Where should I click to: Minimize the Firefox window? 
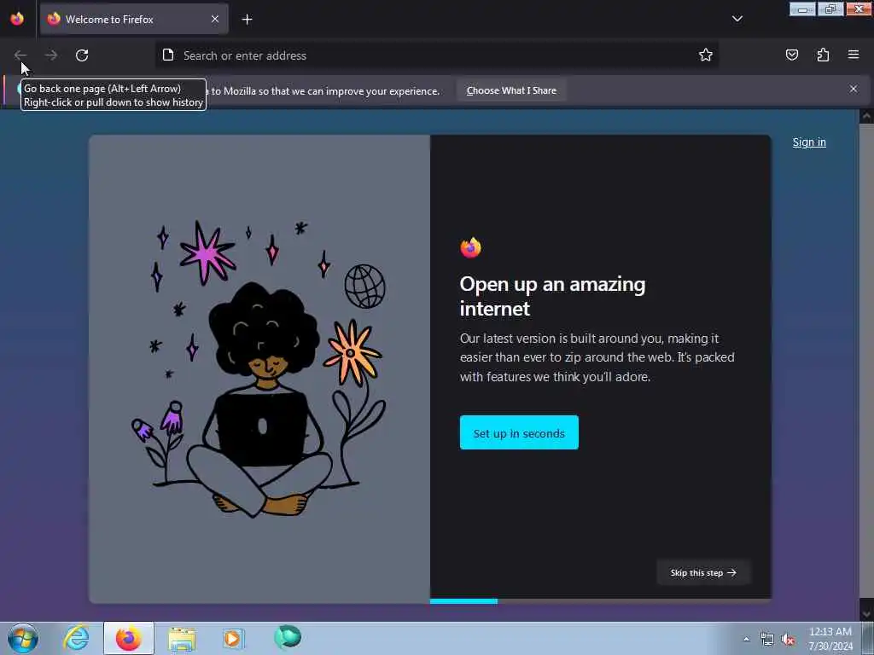click(802, 9)
